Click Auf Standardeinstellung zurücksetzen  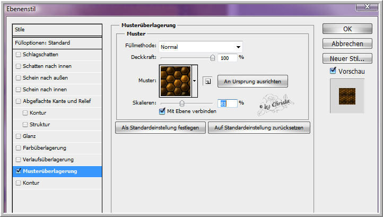point(259,128)
